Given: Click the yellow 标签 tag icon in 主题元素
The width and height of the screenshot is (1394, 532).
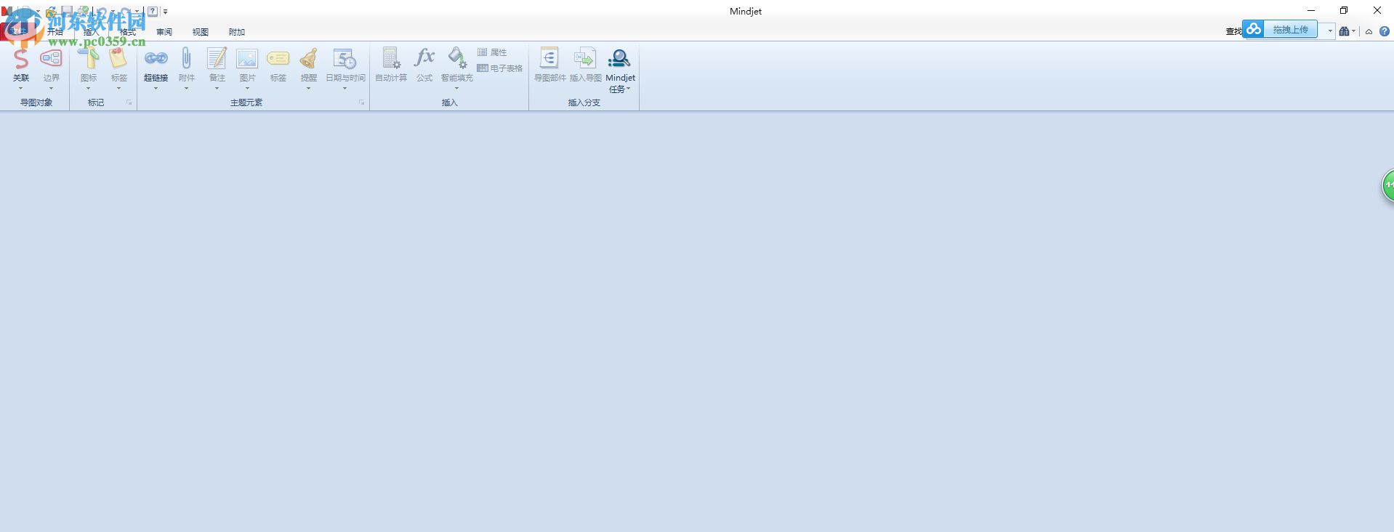Looking at the screenshot, I should (x=278, y=58).
